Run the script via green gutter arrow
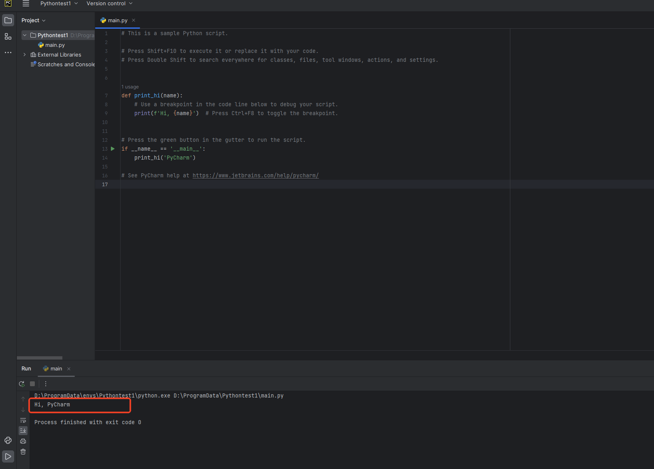This screenshot has height=469, width=654. coord(113,149)
